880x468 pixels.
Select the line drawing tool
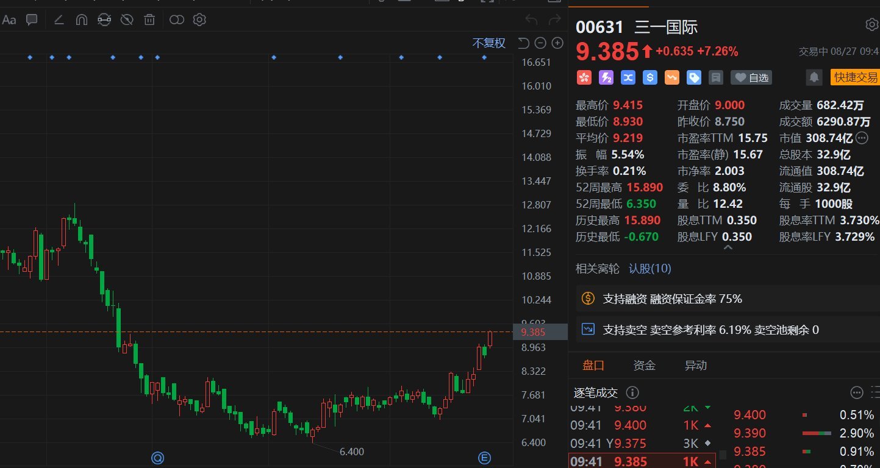(59, 20)
